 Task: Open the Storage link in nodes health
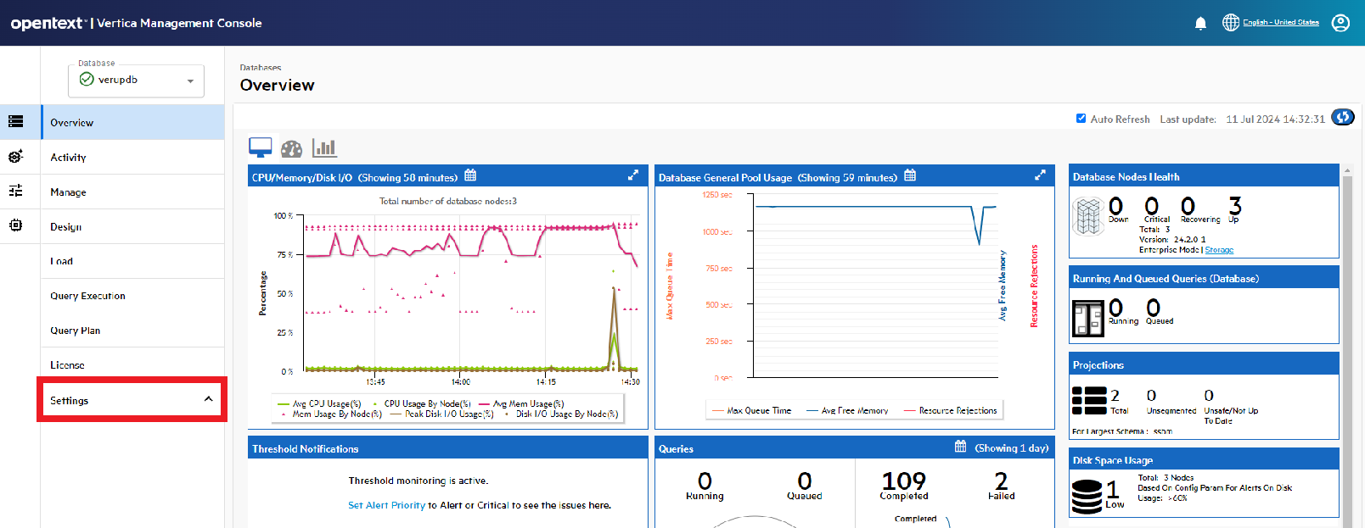coord(1219,250)
